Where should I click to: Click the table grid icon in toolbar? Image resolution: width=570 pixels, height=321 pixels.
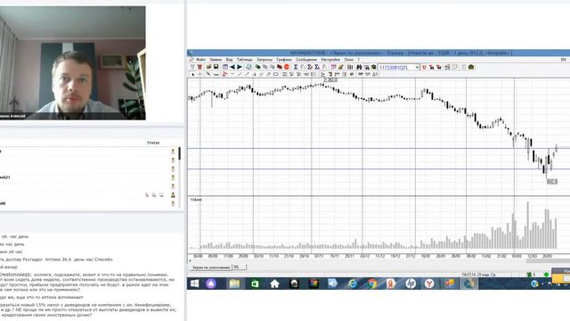pos(225,67)
